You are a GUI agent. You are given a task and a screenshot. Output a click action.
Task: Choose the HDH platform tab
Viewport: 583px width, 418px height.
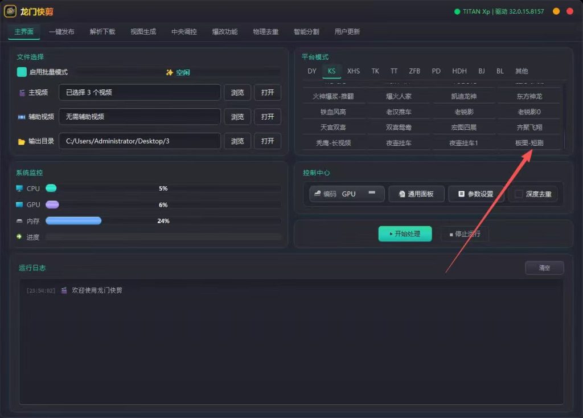[459, 71]
